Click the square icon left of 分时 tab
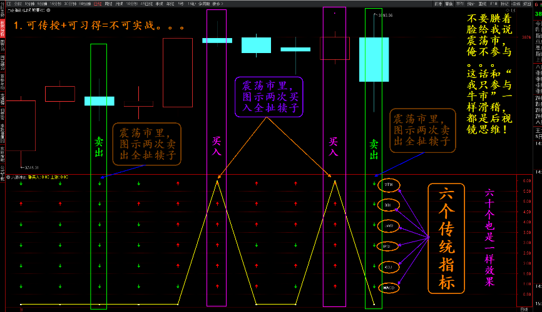The width and height of the screenshot is (542, 312). (9, 4)
